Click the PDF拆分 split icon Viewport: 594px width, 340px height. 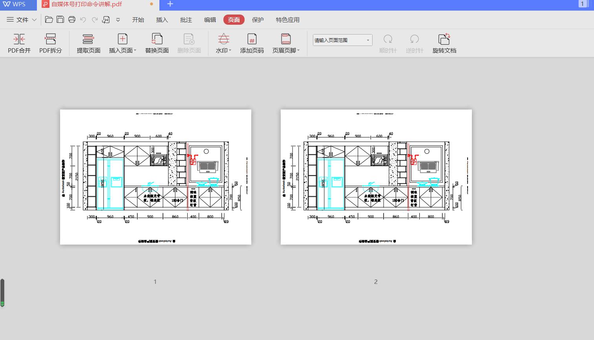pos(51,39)
